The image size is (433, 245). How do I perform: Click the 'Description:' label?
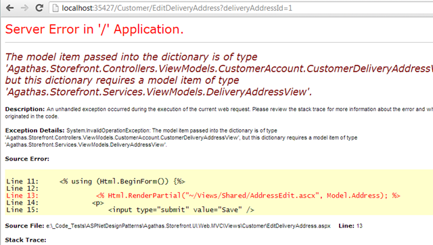[x=25, y=109]
